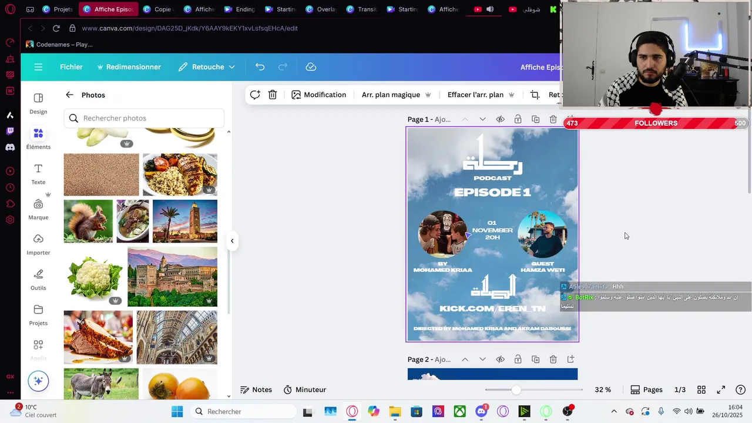This screenshot has width=752, height=423.
Task: Click the Modification button
Action: point(319,95)
